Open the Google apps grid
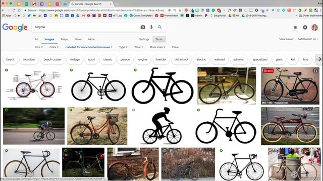 coord(295,28)
